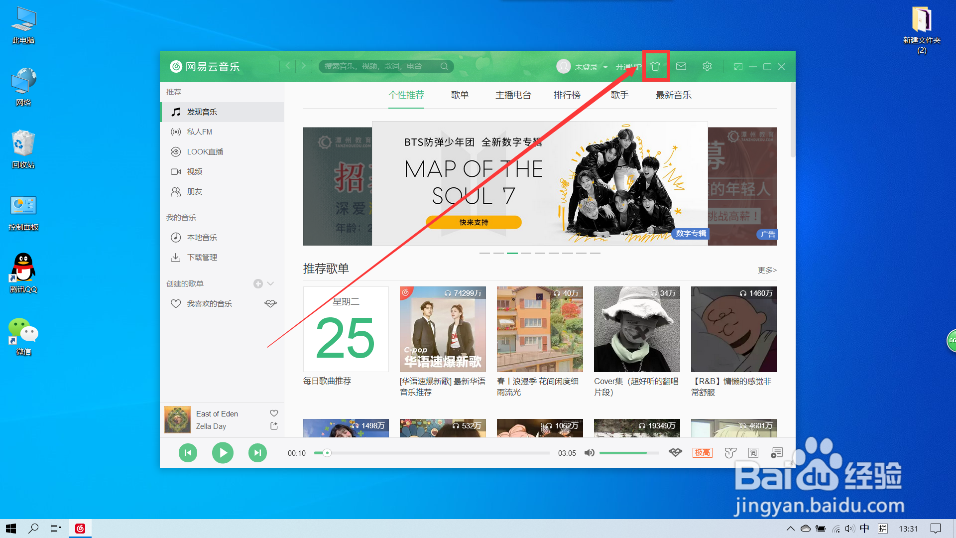This screenshot has height=538, width=956.
Task: Open the sound effects icon
Action: (x=730, y=453)
